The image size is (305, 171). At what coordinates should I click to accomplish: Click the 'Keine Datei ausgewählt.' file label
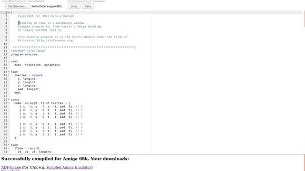tap(47, 6)
